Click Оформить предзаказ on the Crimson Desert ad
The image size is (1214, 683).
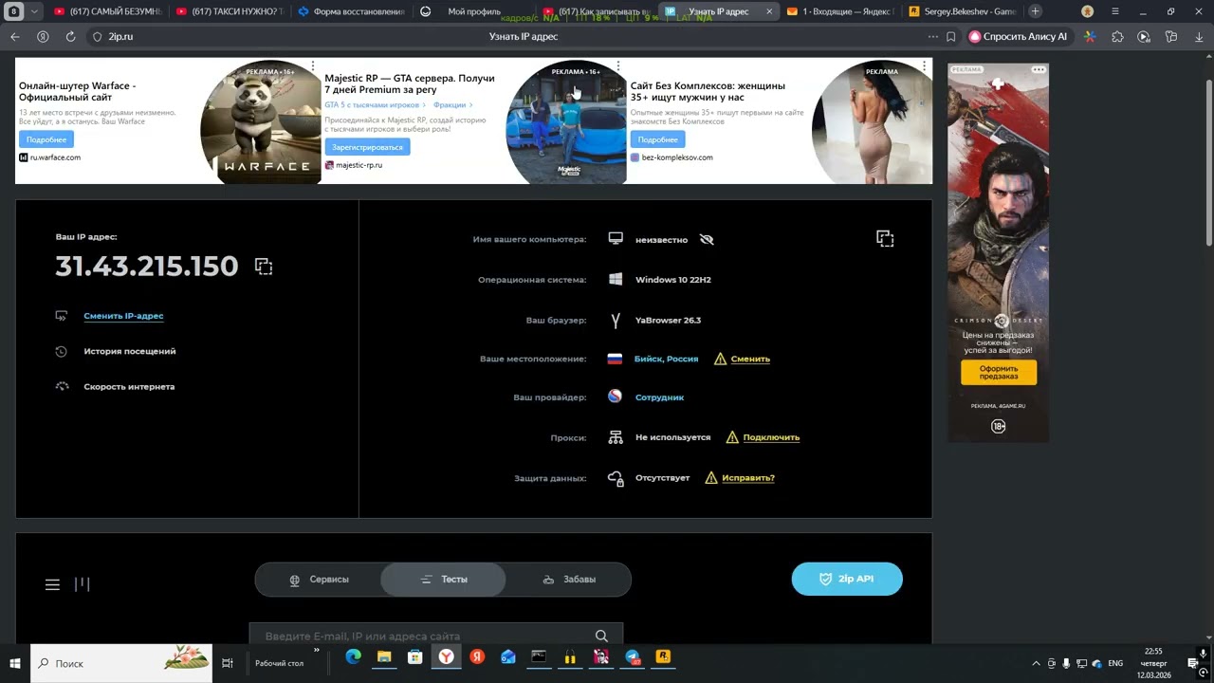click(x=999, y=372)
